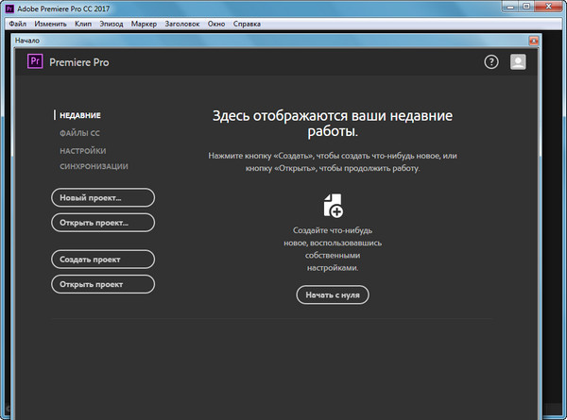Click the help question mark icon

490,62
